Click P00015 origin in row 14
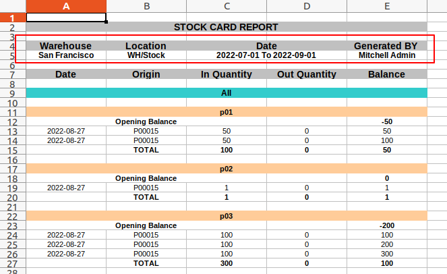This screenshot has height=274, width=447. point(146,140)
